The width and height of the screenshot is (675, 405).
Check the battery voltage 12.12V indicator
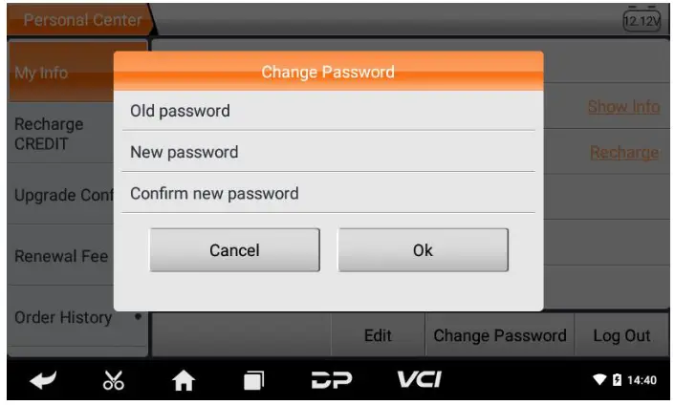click(642, 20)
